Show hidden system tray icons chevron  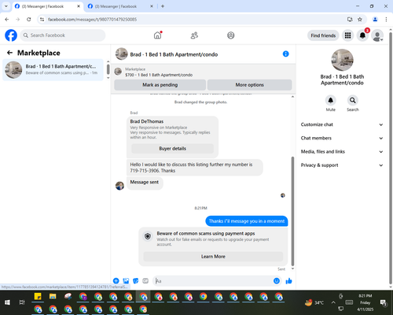click(x=333, y=302)
